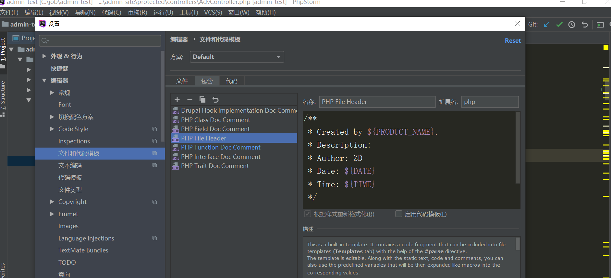Open Images settings page
Viewport: 611px width, 278px height.
68,226
